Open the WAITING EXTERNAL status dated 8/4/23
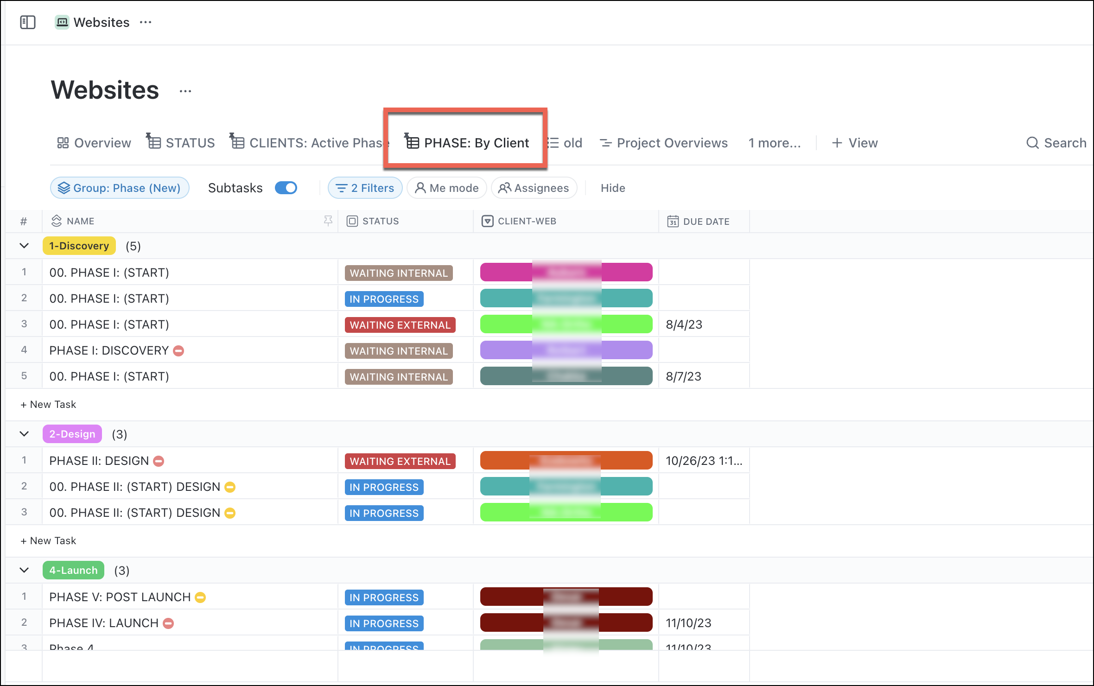This screenshot has height=686, width=1094. pyautogui.click(x=400, y=325)
